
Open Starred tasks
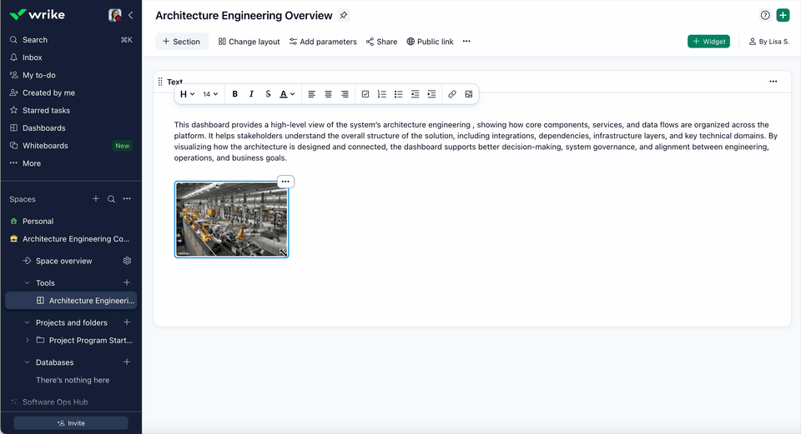[x=71, y=110]
